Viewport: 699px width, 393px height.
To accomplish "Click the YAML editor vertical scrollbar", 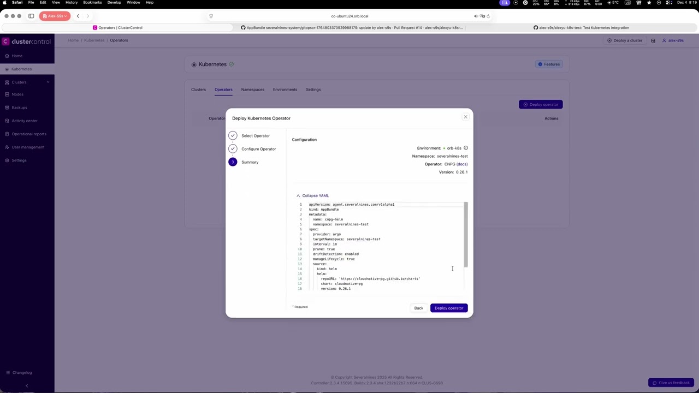I will (466, 235).
